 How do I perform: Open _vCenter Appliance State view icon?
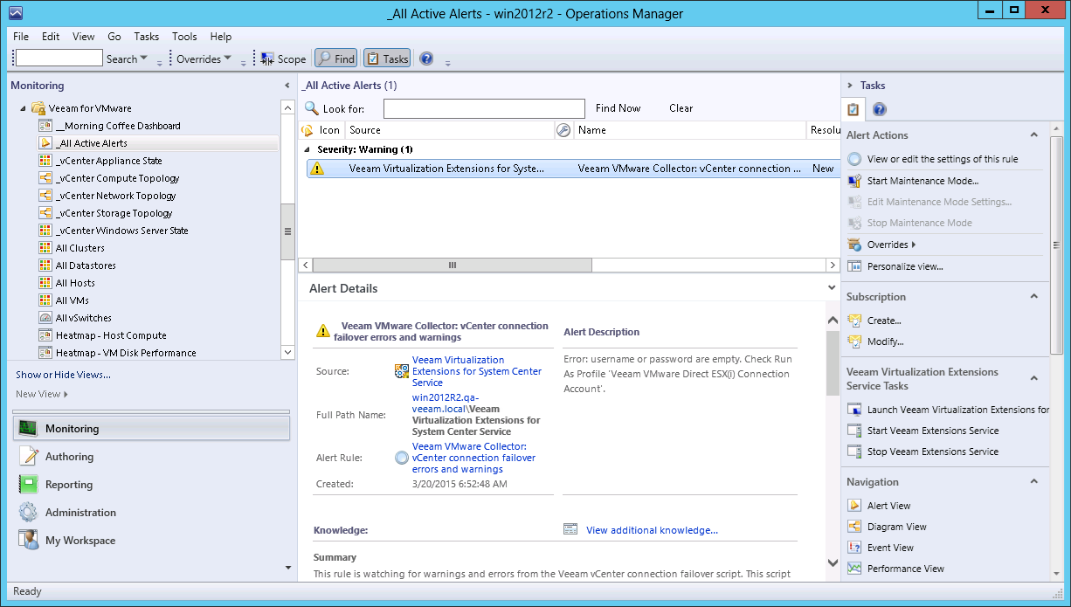coord(45,161)
